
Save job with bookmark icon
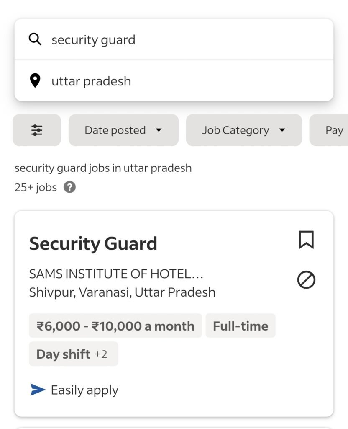(306, 240)
